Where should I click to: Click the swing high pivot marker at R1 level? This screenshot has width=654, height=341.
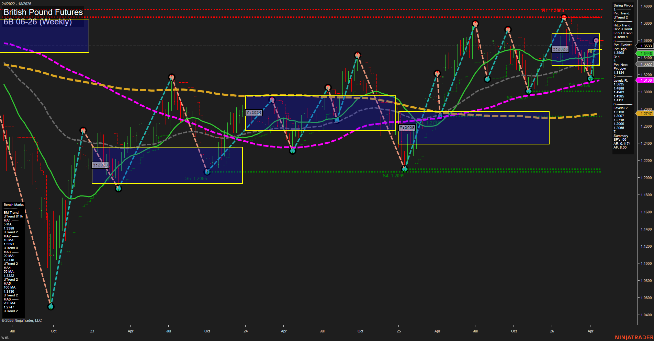pos(564,17)
